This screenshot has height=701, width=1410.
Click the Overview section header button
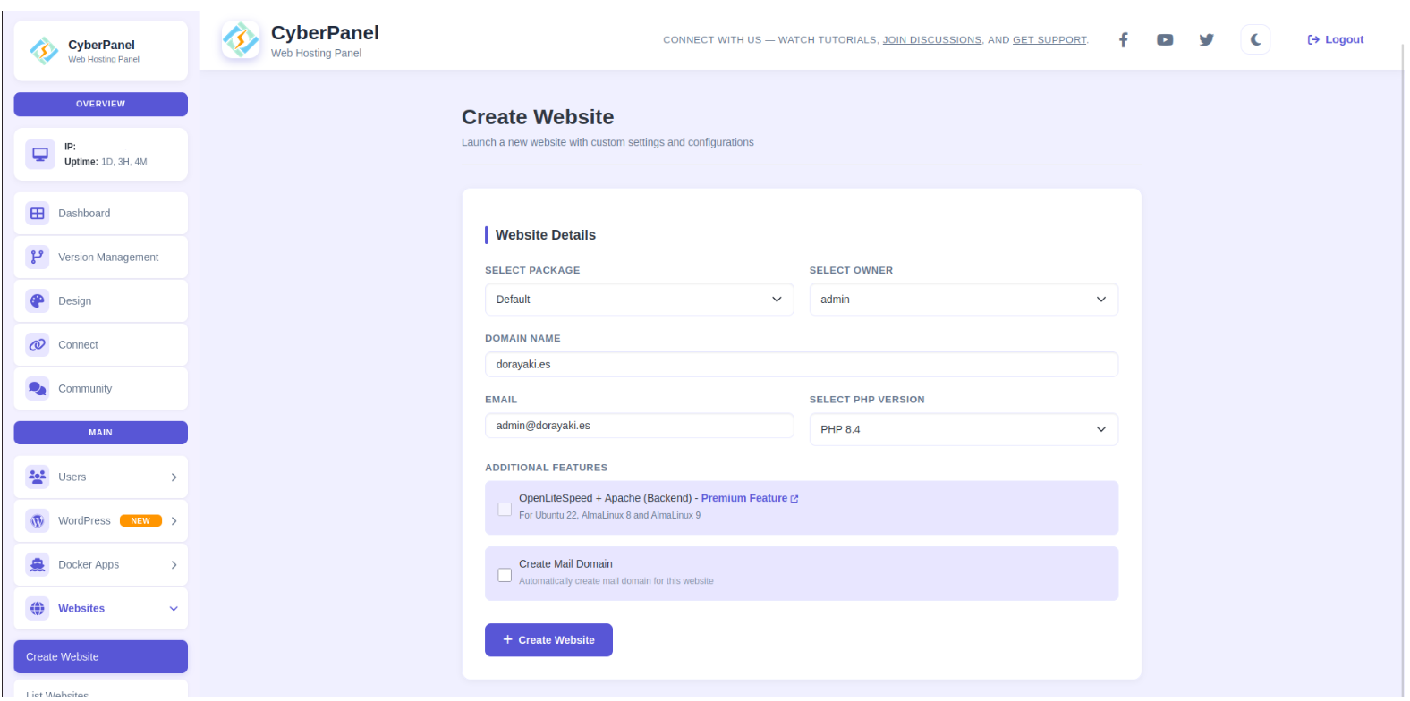pyautogui.click(x=100, y=105)
